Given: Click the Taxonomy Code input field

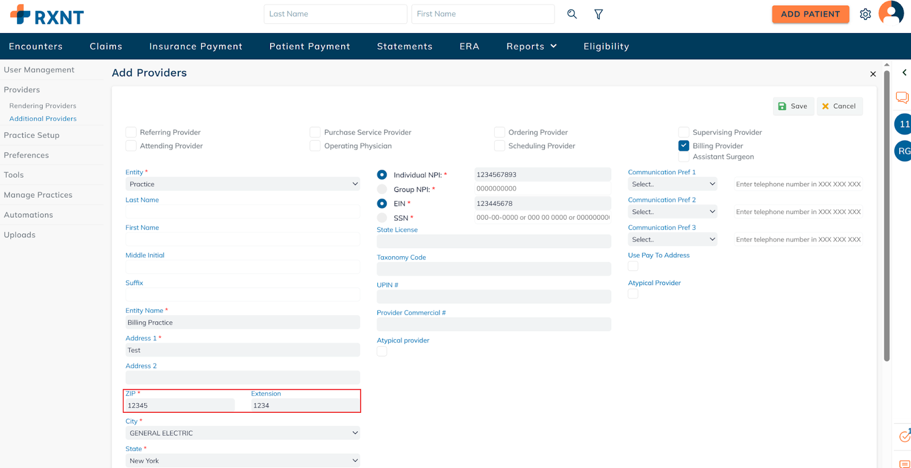Looking at the screenshot, I should (x=494, y=269).
